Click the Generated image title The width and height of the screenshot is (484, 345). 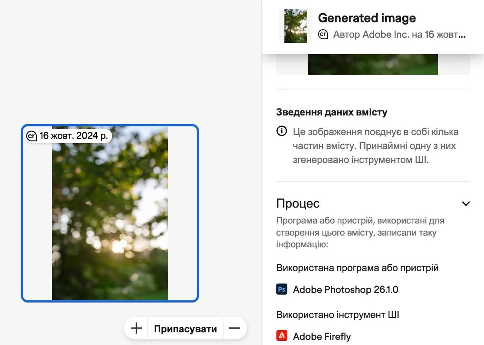[367, 18]
